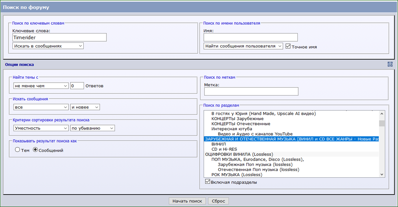Viewport: 398px width, 207px height.
Task: Open the sort by relevance dropdown
Action: click(41, 128)
